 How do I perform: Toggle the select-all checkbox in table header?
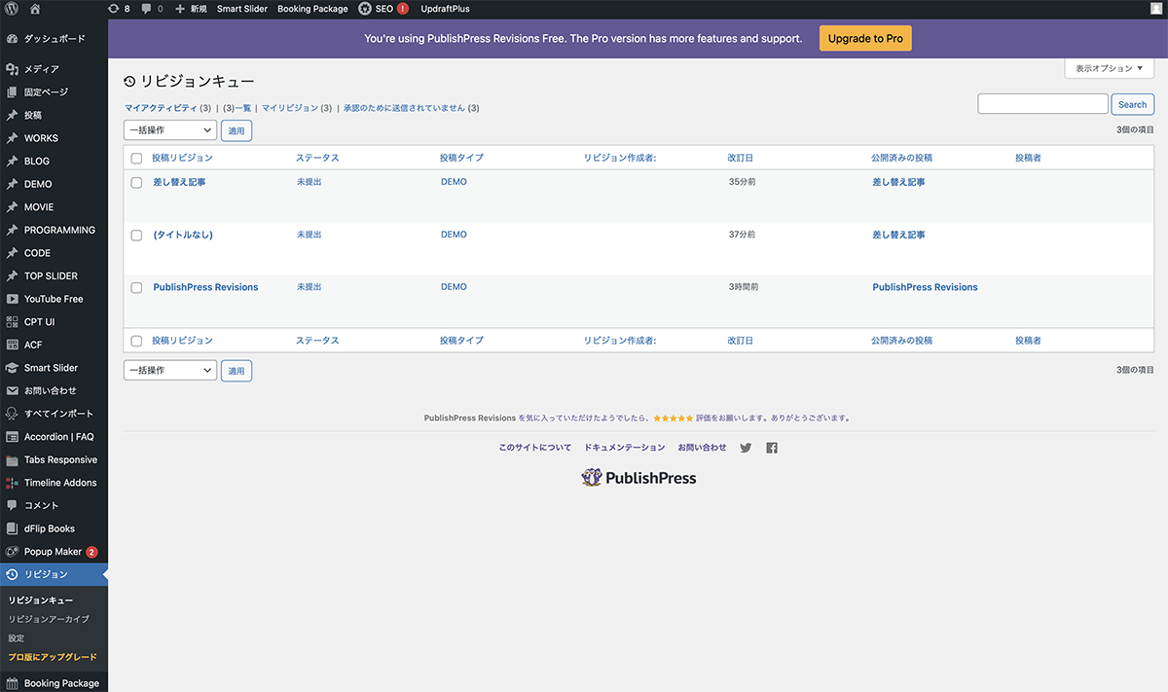pyautogui.click(x=136, y=158)
